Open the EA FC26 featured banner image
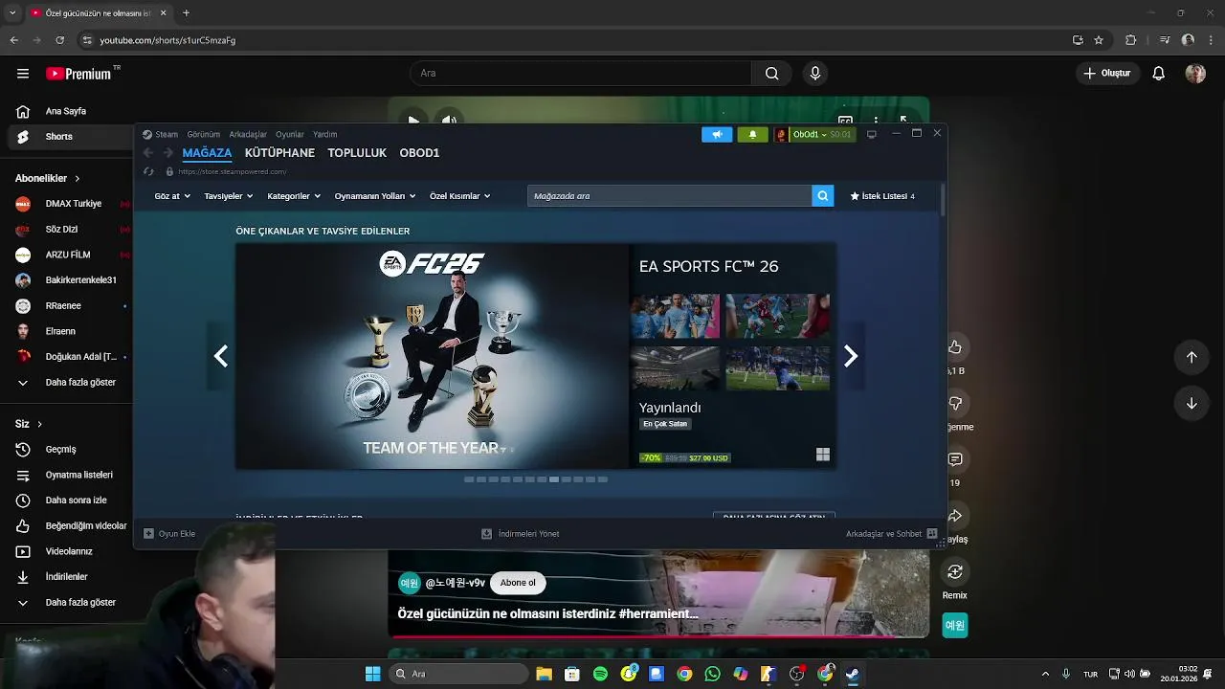The image size is (1225, 689). click(433, 356)
